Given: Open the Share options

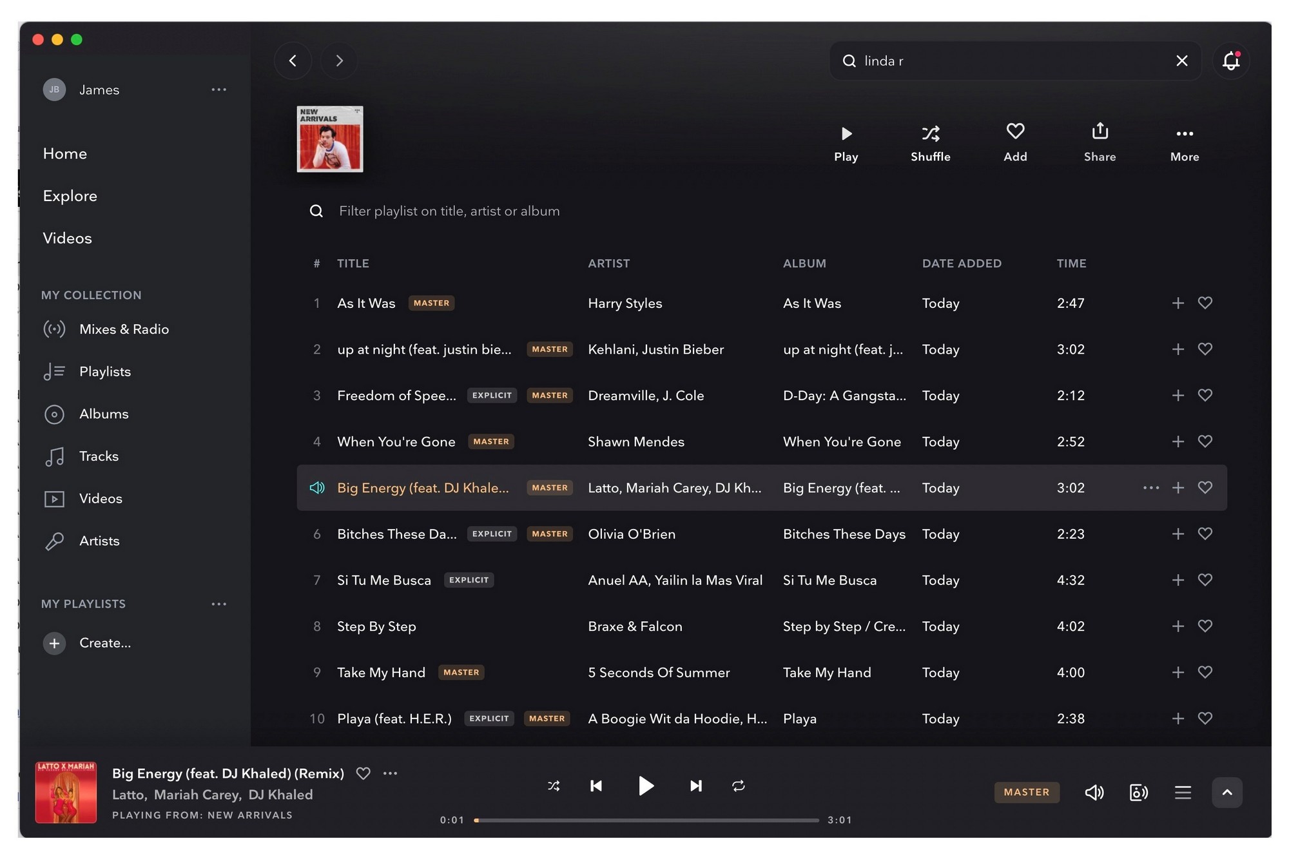Looking at the screenshot, I should pos(1099,142).
